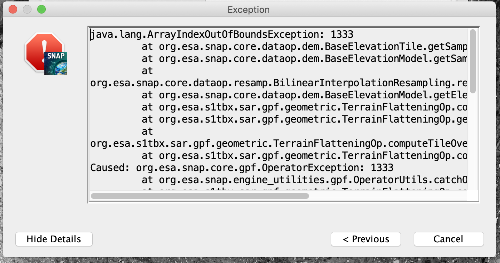This screenshot has height=263, width=500.
Task: Click the gray minimize window button
Action: [x=27, y=10]
